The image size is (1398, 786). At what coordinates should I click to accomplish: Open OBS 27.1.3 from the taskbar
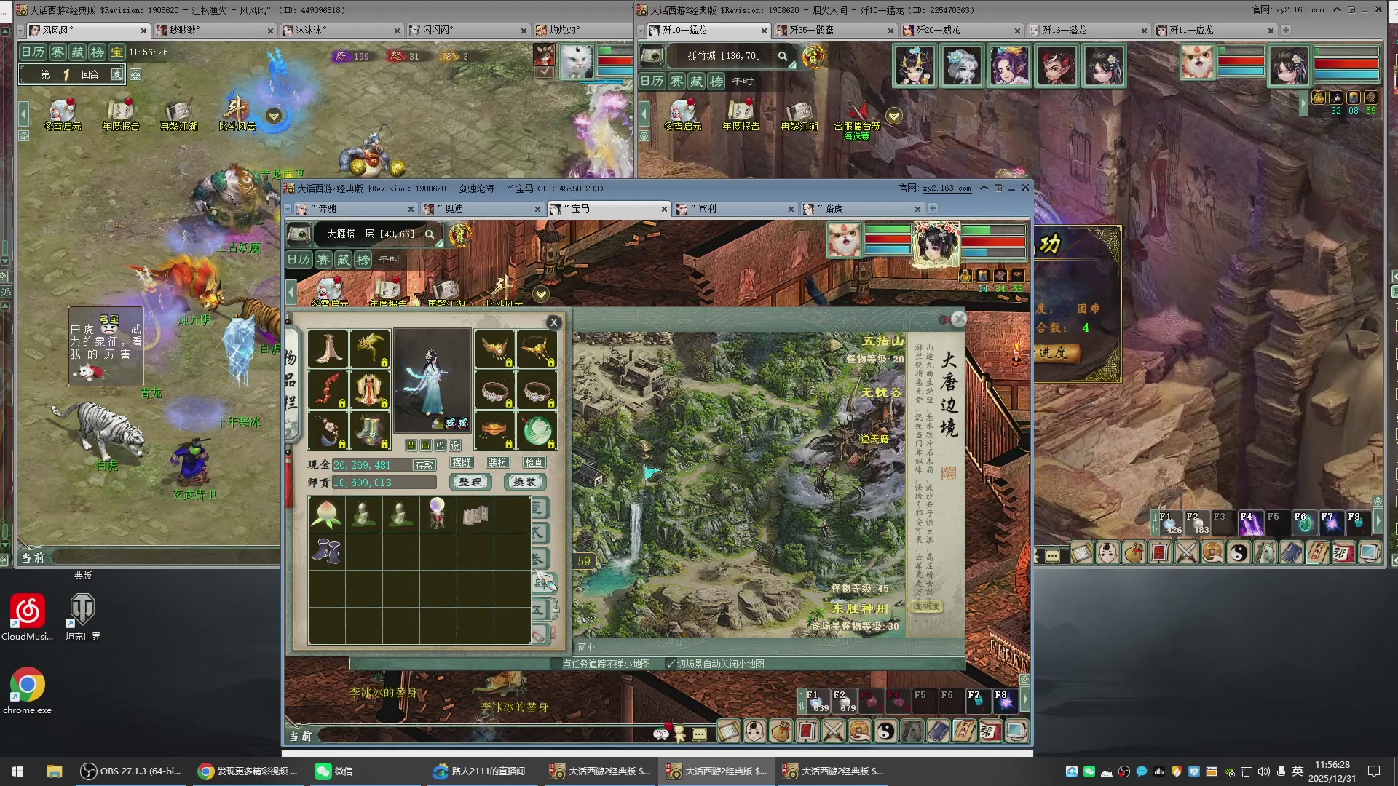coord(131,771)
